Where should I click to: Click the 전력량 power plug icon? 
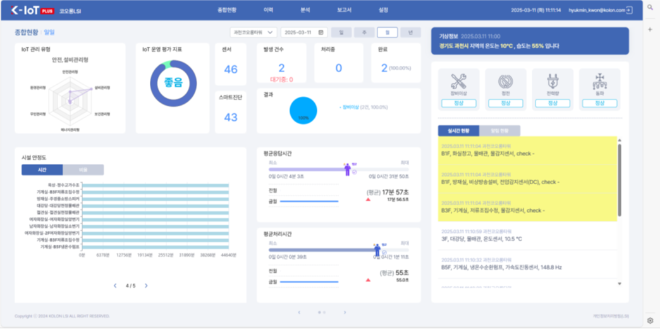click(552, 82)
